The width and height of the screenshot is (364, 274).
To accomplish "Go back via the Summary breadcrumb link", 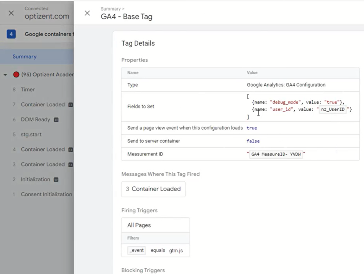I will tap(110, 9).
